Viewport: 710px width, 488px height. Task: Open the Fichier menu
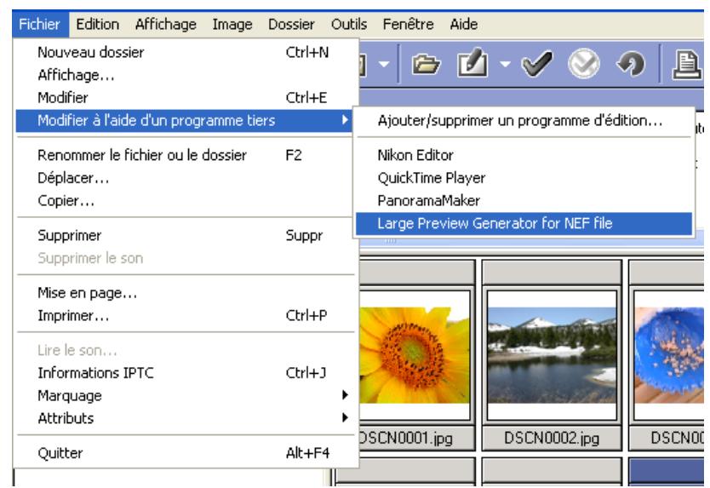(x=40, y=24)
